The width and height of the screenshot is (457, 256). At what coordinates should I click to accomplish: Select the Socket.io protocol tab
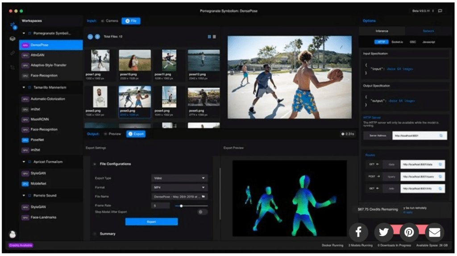click(x=398, y=42)
